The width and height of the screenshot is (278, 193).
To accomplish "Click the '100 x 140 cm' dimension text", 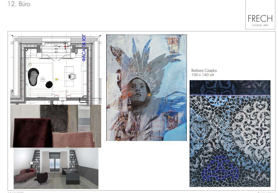I will (x=203, y=75).
